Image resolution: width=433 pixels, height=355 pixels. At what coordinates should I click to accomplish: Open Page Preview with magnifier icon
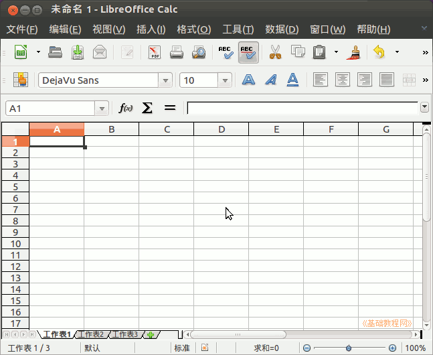tap(199, 52)
